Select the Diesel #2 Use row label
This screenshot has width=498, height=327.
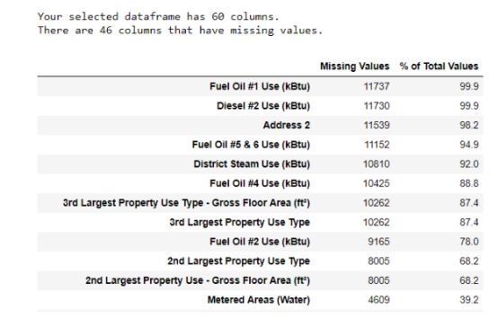pyautogui.click(x=263, y=106)
